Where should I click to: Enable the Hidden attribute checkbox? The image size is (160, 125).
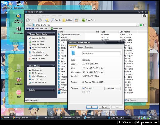click(x=83, y=92)
